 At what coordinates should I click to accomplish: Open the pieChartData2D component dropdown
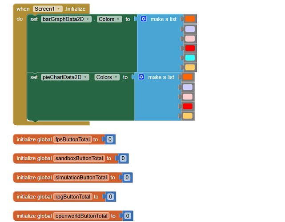coord(65,77)
